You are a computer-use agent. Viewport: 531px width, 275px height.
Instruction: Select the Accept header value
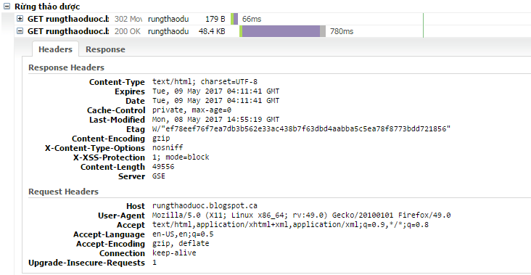tap(291, 224)
